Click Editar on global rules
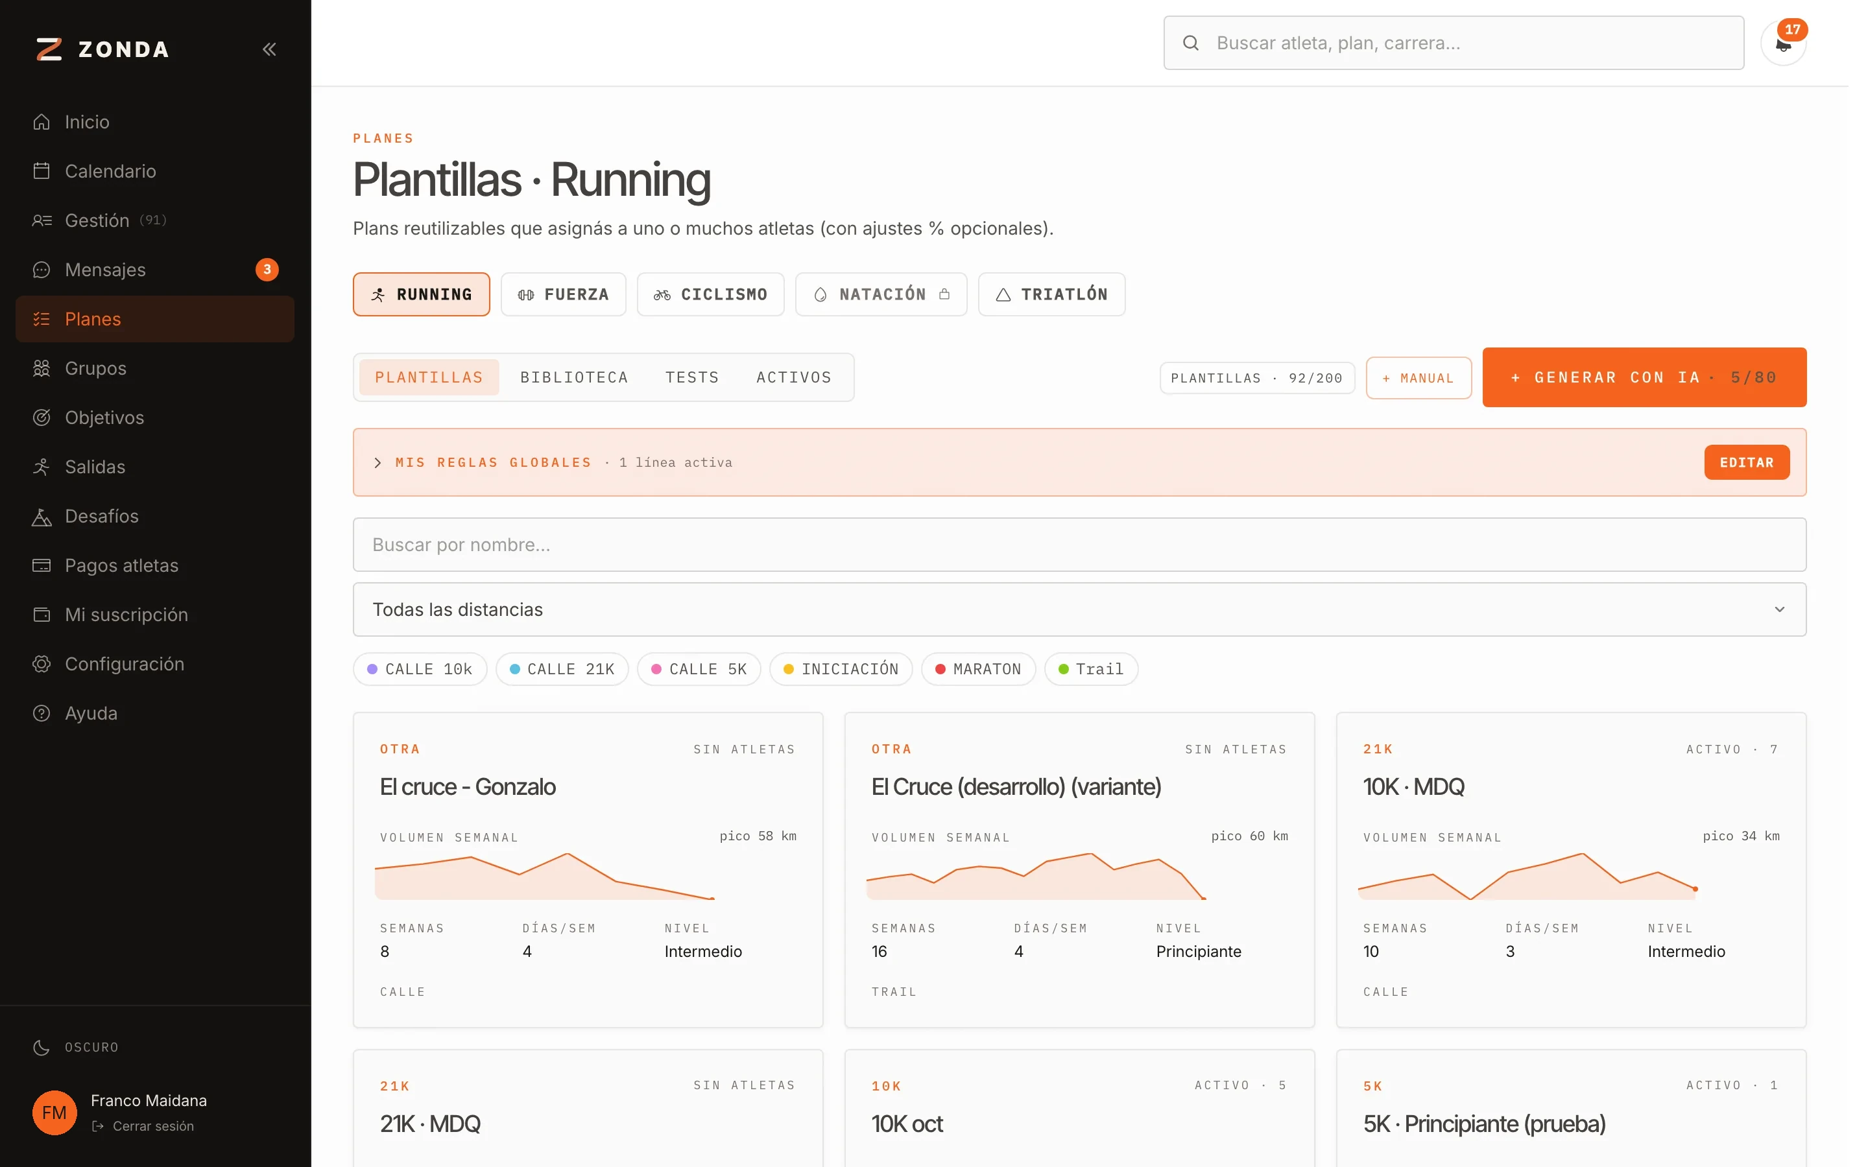Screen dimensions: 1868x1167 pyautogui.click(x=1746, y=462)
